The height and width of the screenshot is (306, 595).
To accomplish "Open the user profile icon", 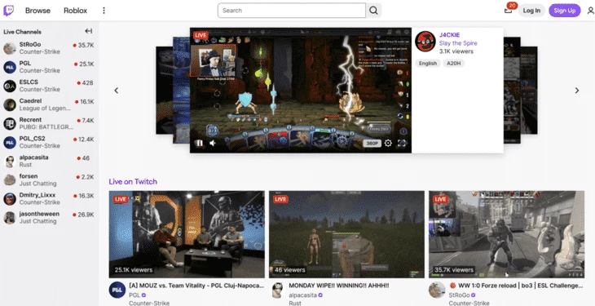I will coord(590,11).
